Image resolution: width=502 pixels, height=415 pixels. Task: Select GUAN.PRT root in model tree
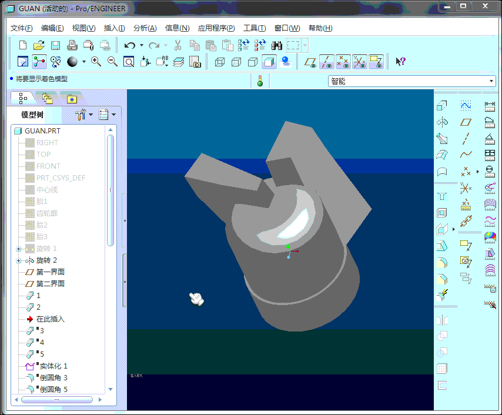42,131
